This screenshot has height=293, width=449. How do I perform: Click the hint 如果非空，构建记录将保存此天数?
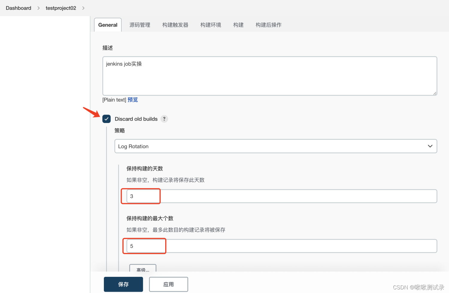(x=166, y=180)
